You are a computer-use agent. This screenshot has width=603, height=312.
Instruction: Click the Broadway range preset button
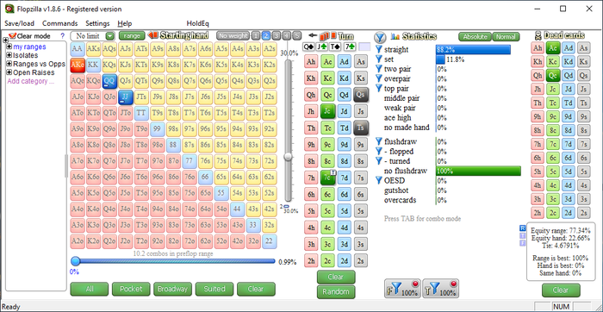point(172,289)
